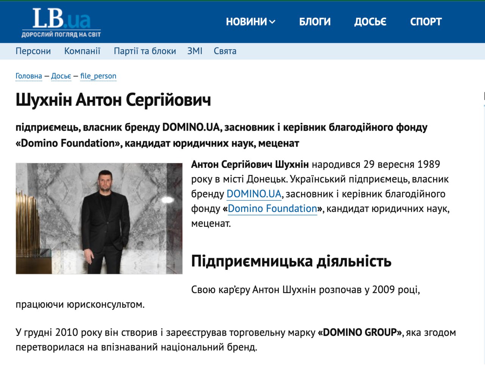Click the bold name Антон Сергійович Шухнін
Screen dimensions: 485x368
pos(250,164)
